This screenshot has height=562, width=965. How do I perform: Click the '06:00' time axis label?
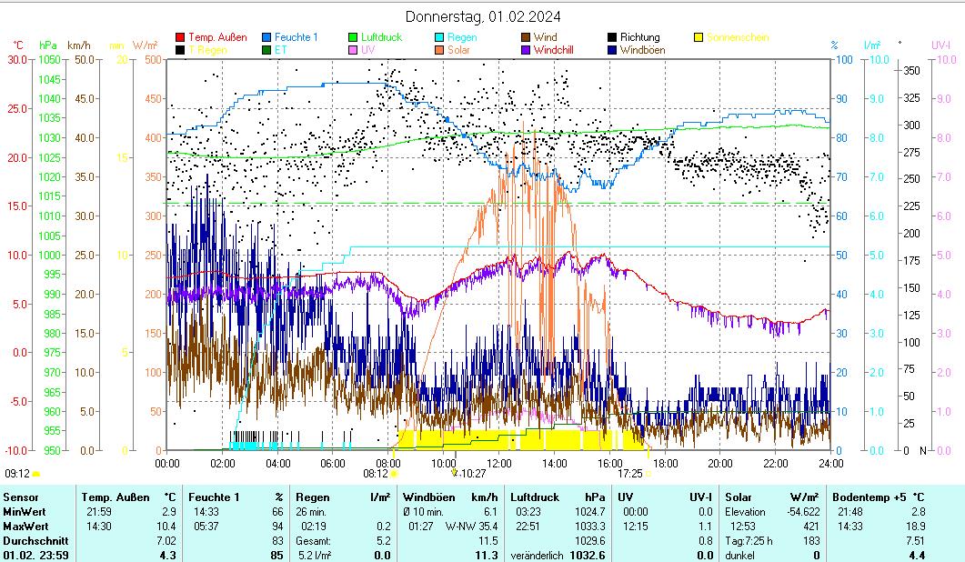pos(333,464)
